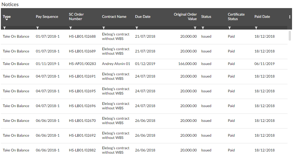Image resolution: width=294 pixels, height=157 pixels.
Task: Click order number HS-LB01/02688
Action: pos(82,37)
